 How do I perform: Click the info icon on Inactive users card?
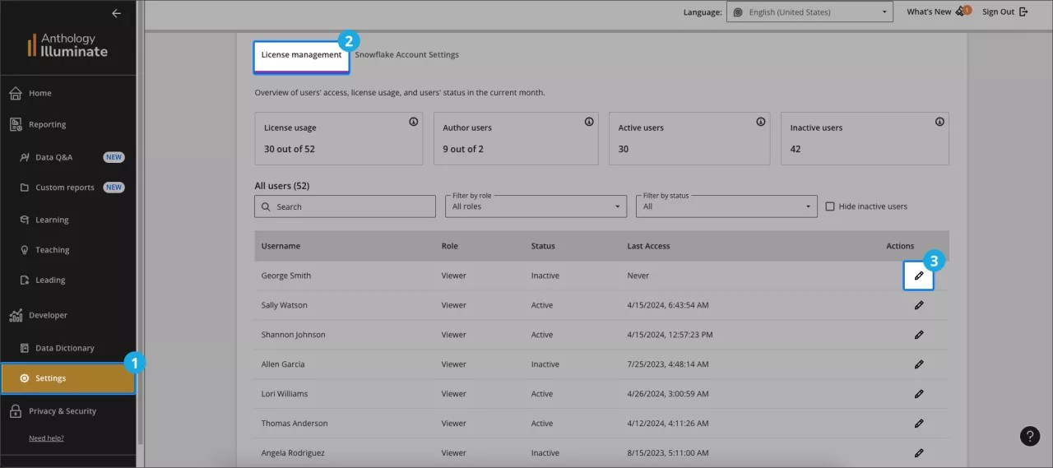[939, 122]
